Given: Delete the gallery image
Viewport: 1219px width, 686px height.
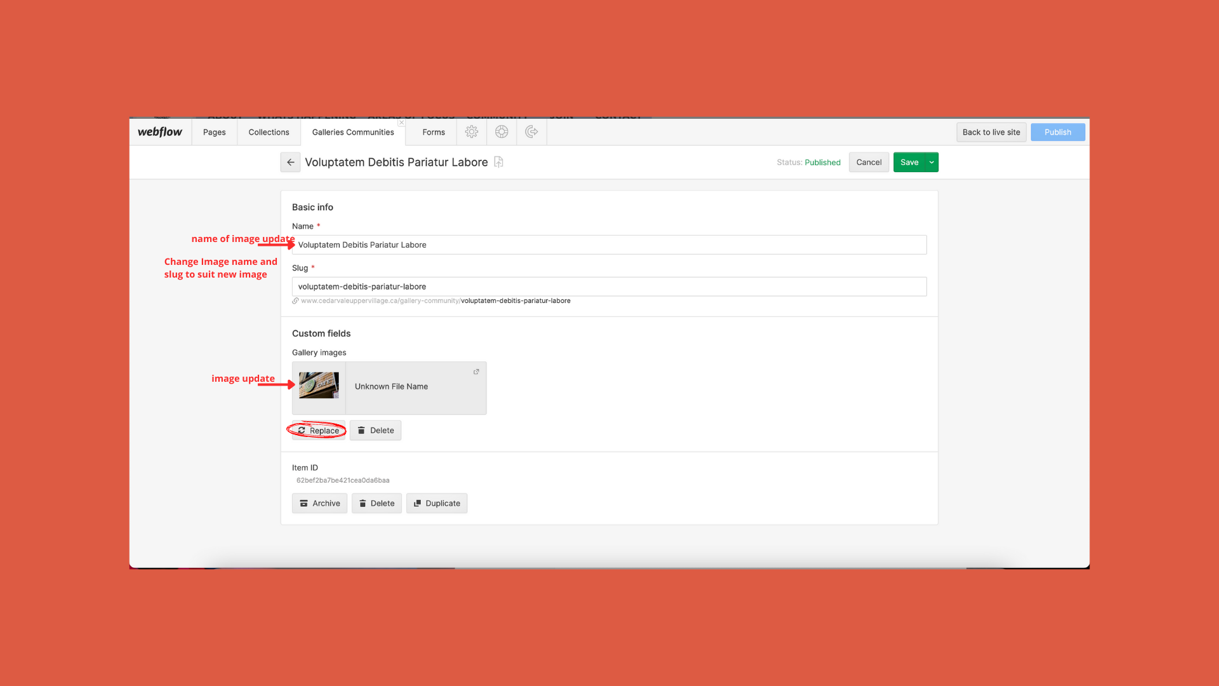Looking at the screenshot, I should (375, 431).
